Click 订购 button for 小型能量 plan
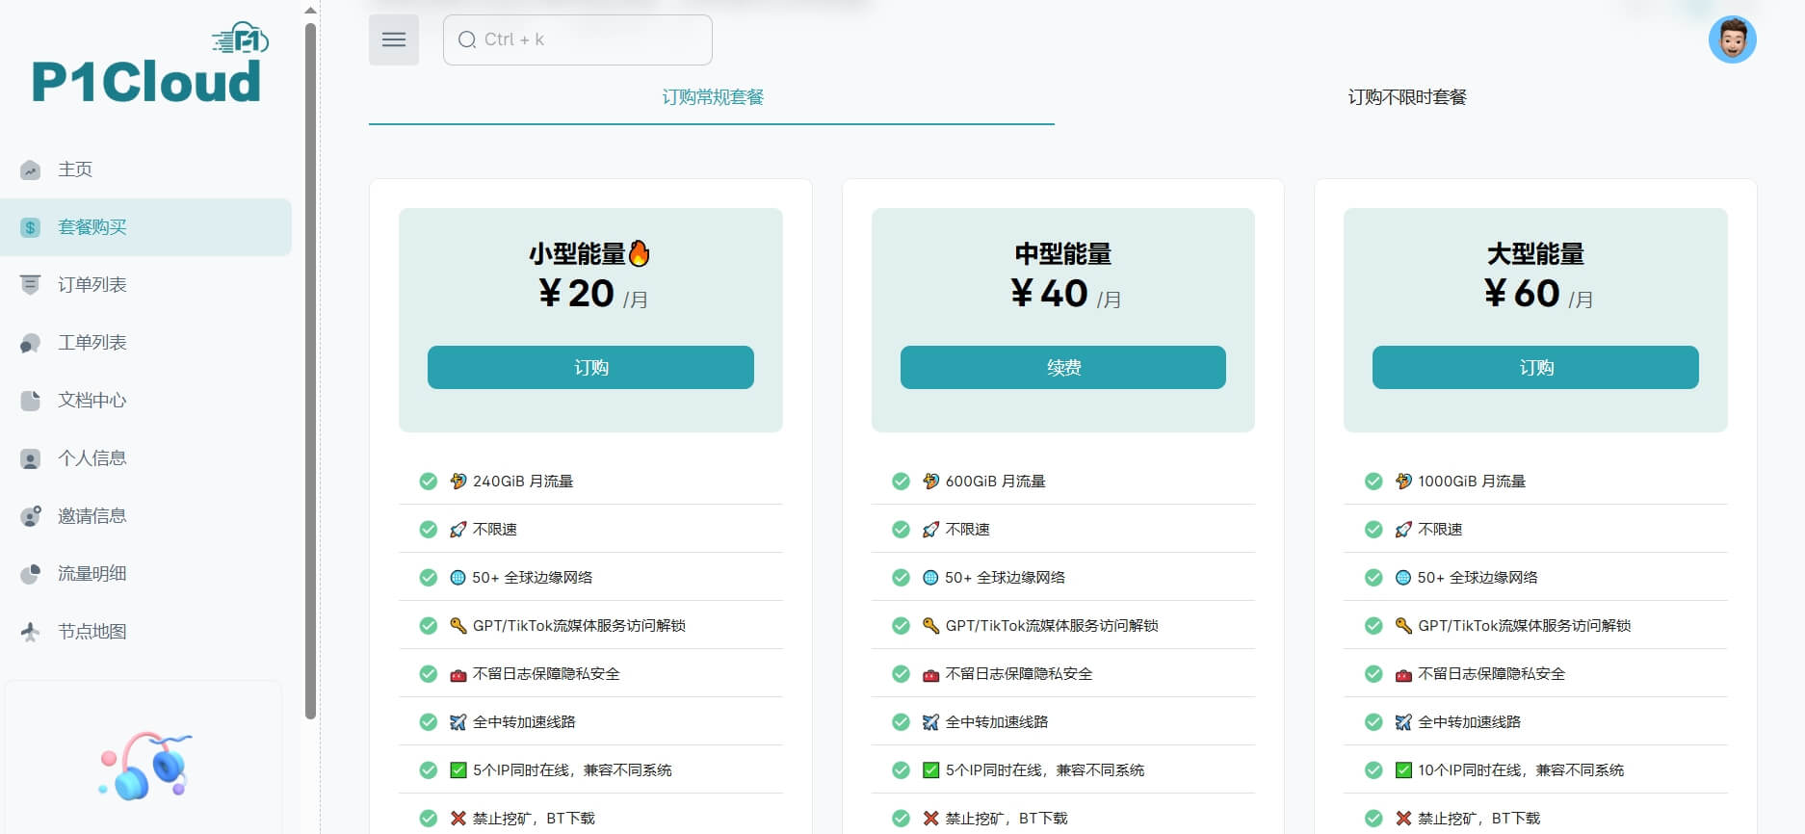 coord(590,368)
